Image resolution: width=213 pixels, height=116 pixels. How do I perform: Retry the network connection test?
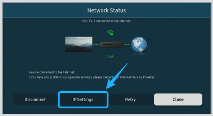pos(130,100)
